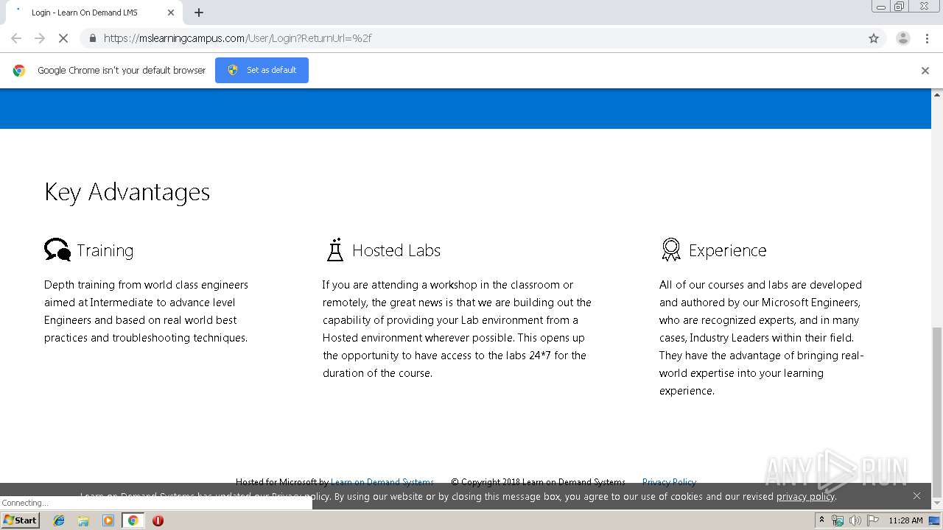Switch to Chrome on the taskbar

133,520
